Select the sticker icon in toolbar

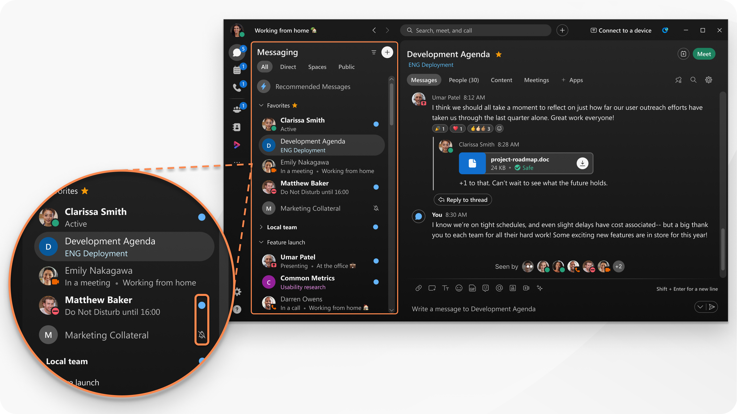pyautogui.click(x=485, y=288)
